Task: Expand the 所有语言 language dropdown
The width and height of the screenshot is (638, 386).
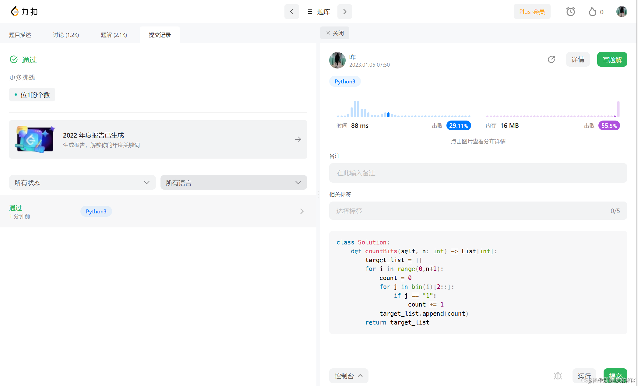Action: coord(234,182)
